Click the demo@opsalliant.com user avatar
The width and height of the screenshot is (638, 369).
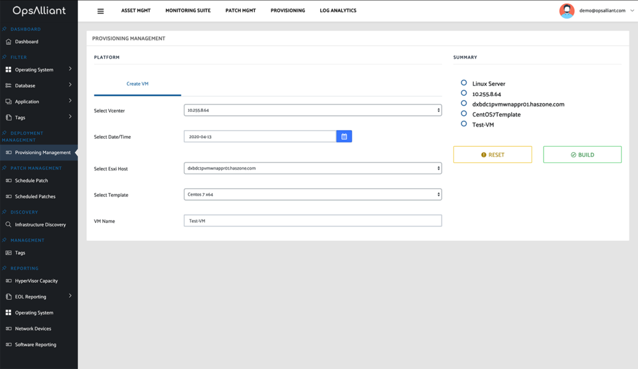point(567,11)
